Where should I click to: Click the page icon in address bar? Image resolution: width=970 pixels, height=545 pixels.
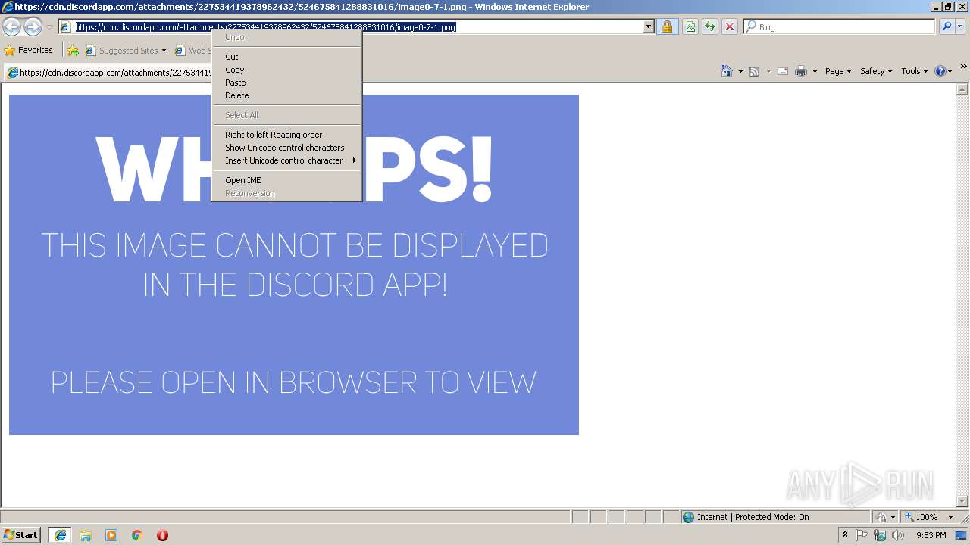point(66,27)
